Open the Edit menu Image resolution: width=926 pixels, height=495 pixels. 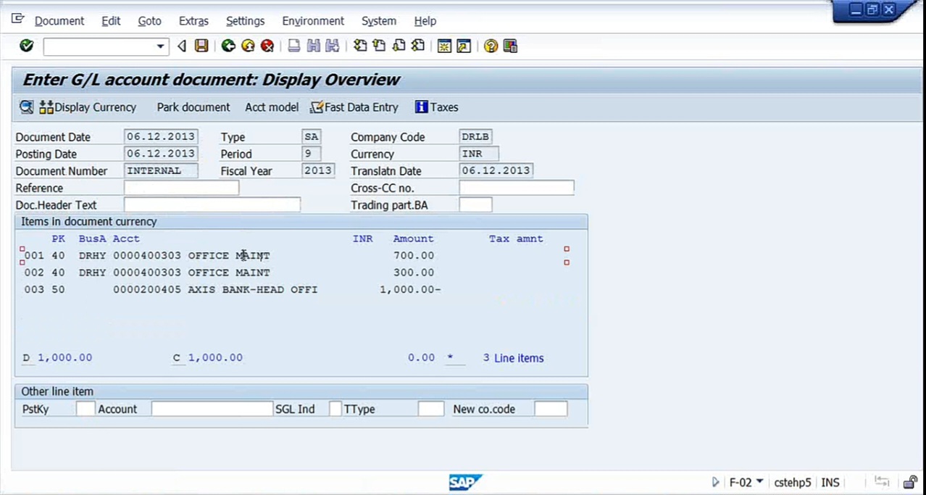[111, 21]
